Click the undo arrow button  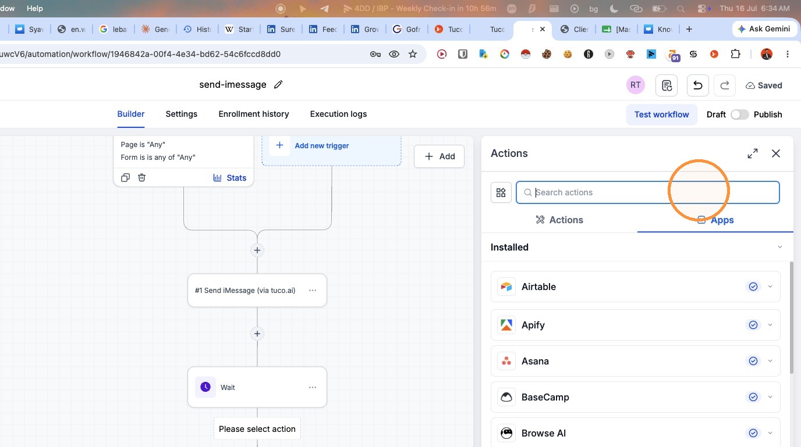(697, 85)
